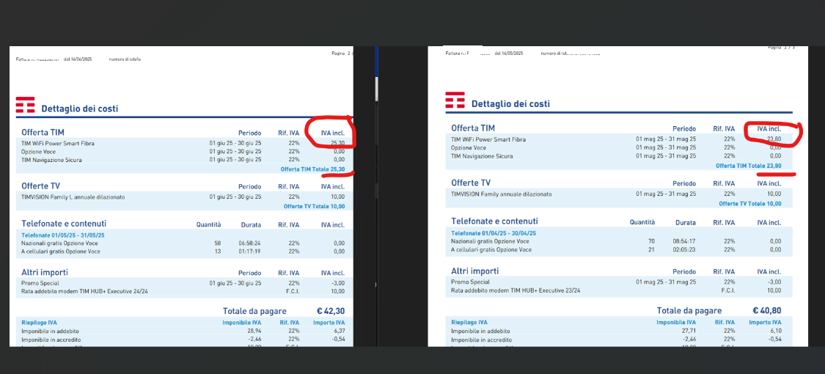Image resolution: width=825 pixels, height=374 pixels.
Task: Click the total amount € 40,80
Action: point(767,310)
